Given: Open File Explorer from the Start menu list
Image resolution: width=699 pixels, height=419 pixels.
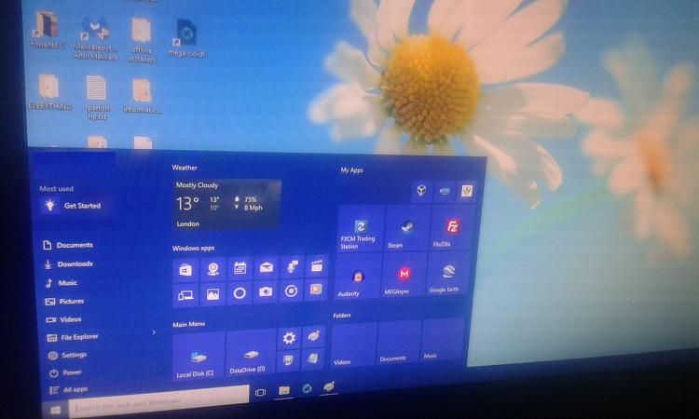Looking at the screenshot, I should click(72, 337).
